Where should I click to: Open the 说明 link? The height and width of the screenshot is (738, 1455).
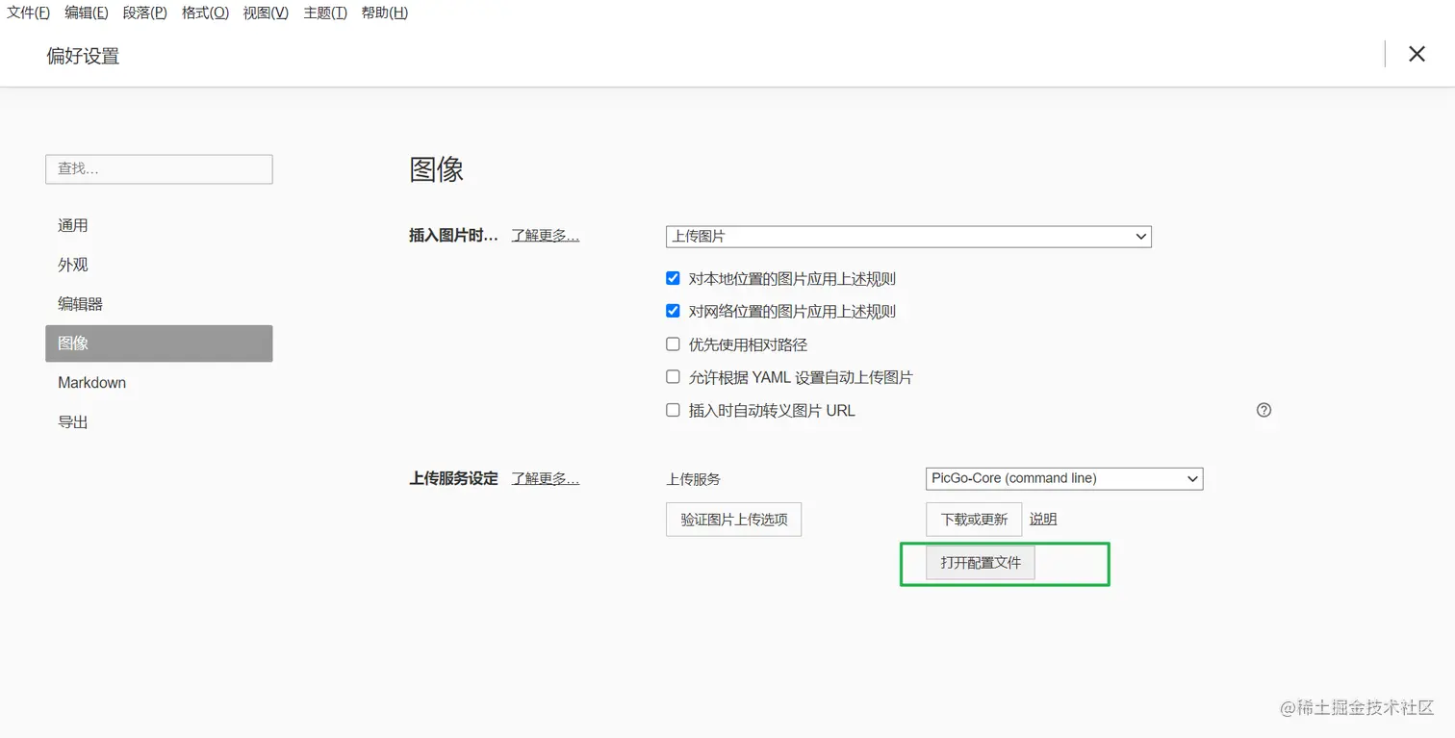pos(1043,520)
